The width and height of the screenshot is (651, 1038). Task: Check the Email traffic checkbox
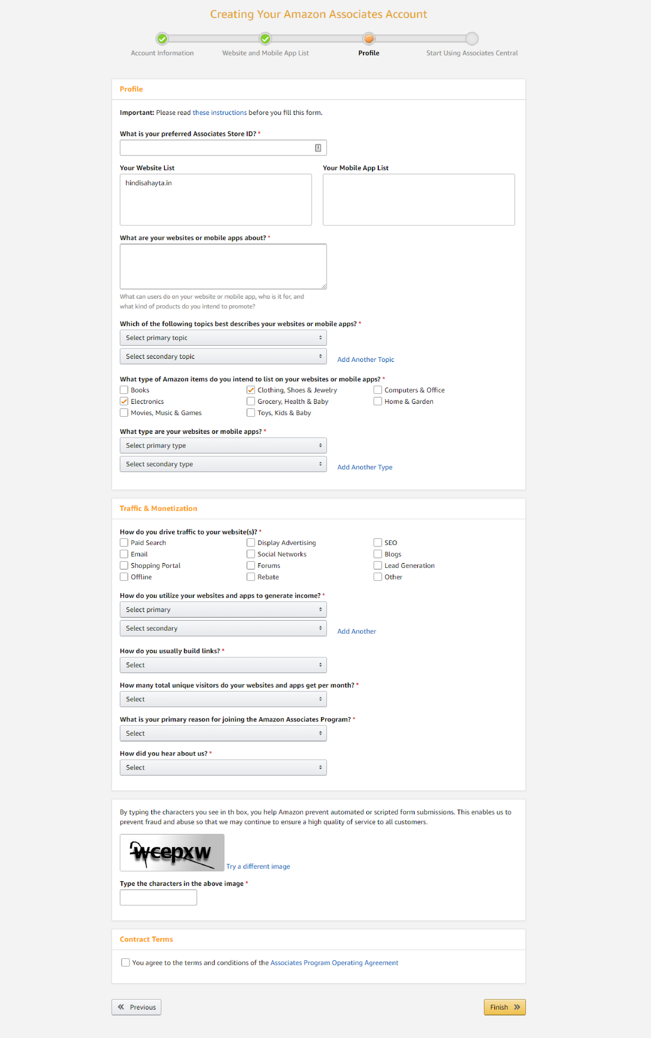tap(124, 554)
